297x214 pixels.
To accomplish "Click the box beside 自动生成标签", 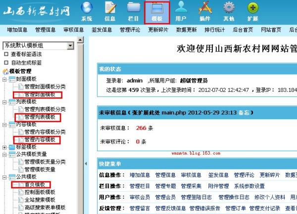I will 6,63.
